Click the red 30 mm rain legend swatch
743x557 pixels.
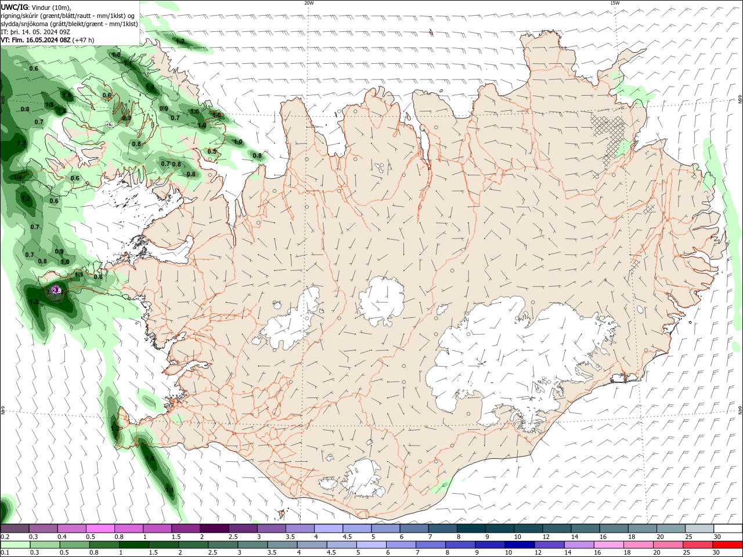(x=727, y=545)
